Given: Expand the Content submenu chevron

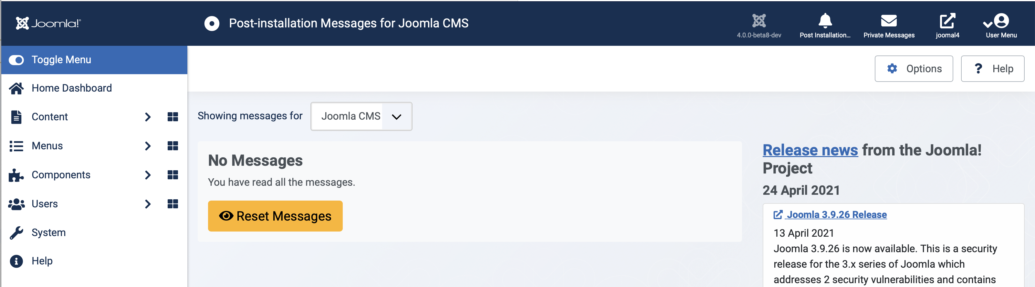Looking at the screenshot, I should 147,117.
